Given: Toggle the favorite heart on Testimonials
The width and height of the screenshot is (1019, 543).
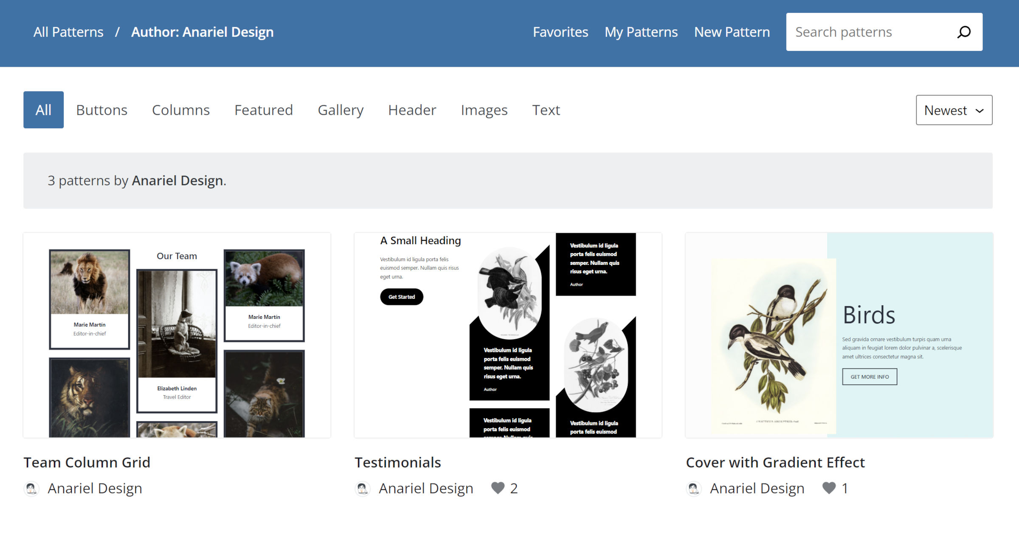Looking at the screenshot, I should pos(498,488).
